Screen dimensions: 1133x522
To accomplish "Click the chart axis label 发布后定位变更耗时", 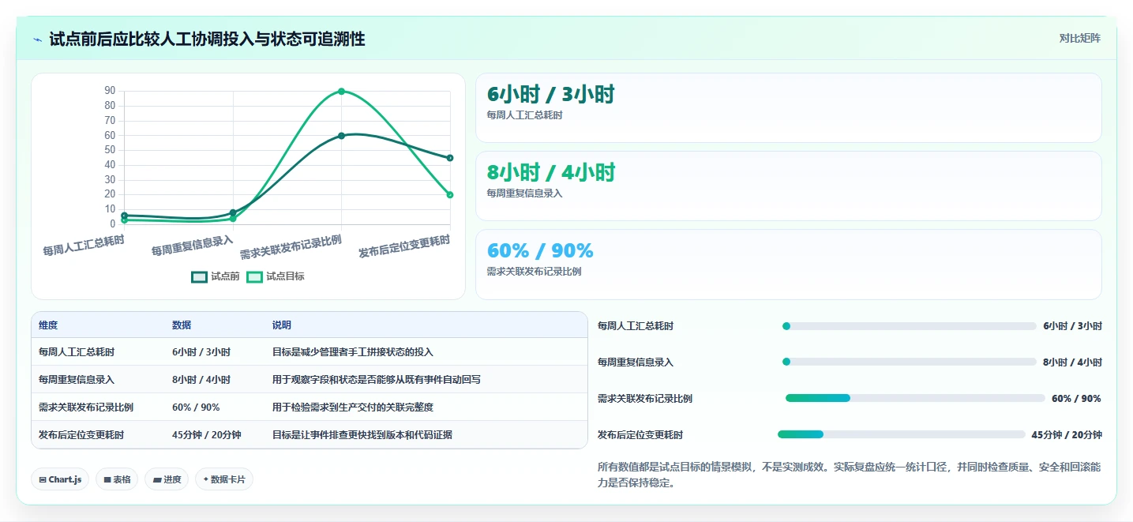I will coord(404,247).
